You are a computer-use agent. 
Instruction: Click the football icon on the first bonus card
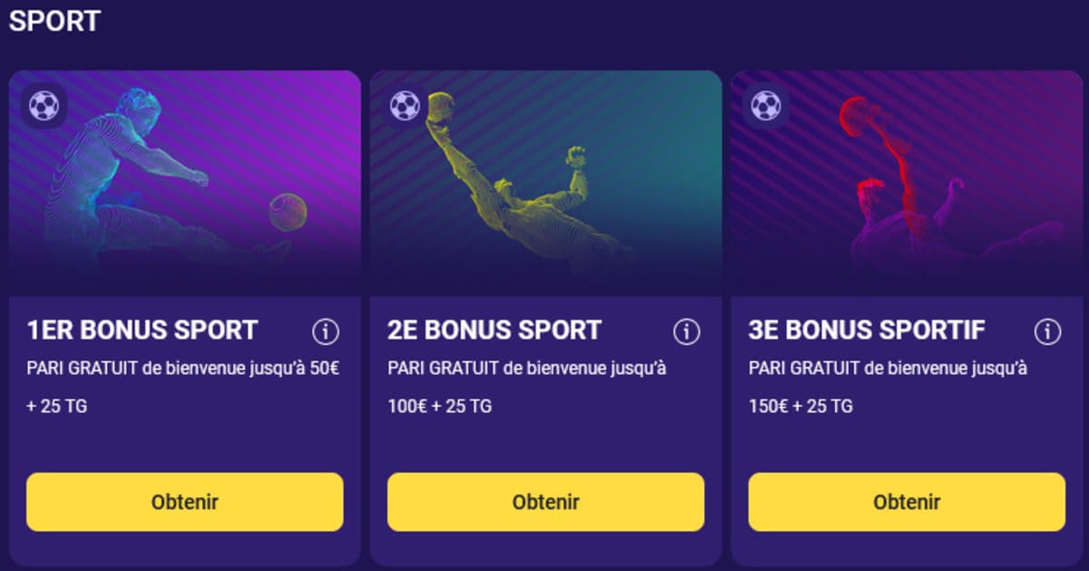click(x=43, y=105)
